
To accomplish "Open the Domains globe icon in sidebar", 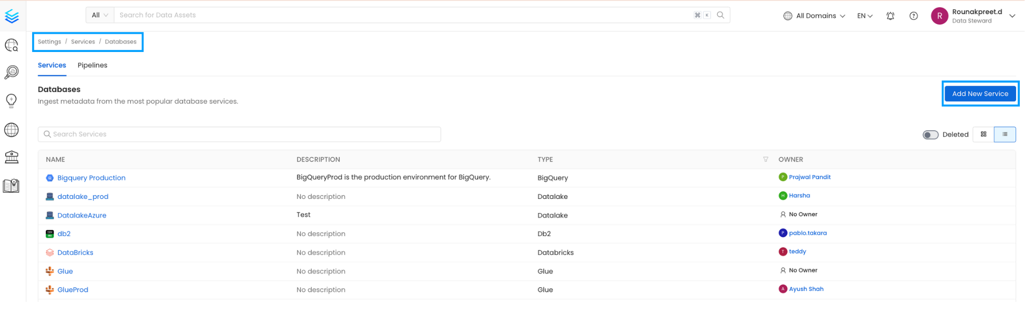I will (x=11, y=130).
